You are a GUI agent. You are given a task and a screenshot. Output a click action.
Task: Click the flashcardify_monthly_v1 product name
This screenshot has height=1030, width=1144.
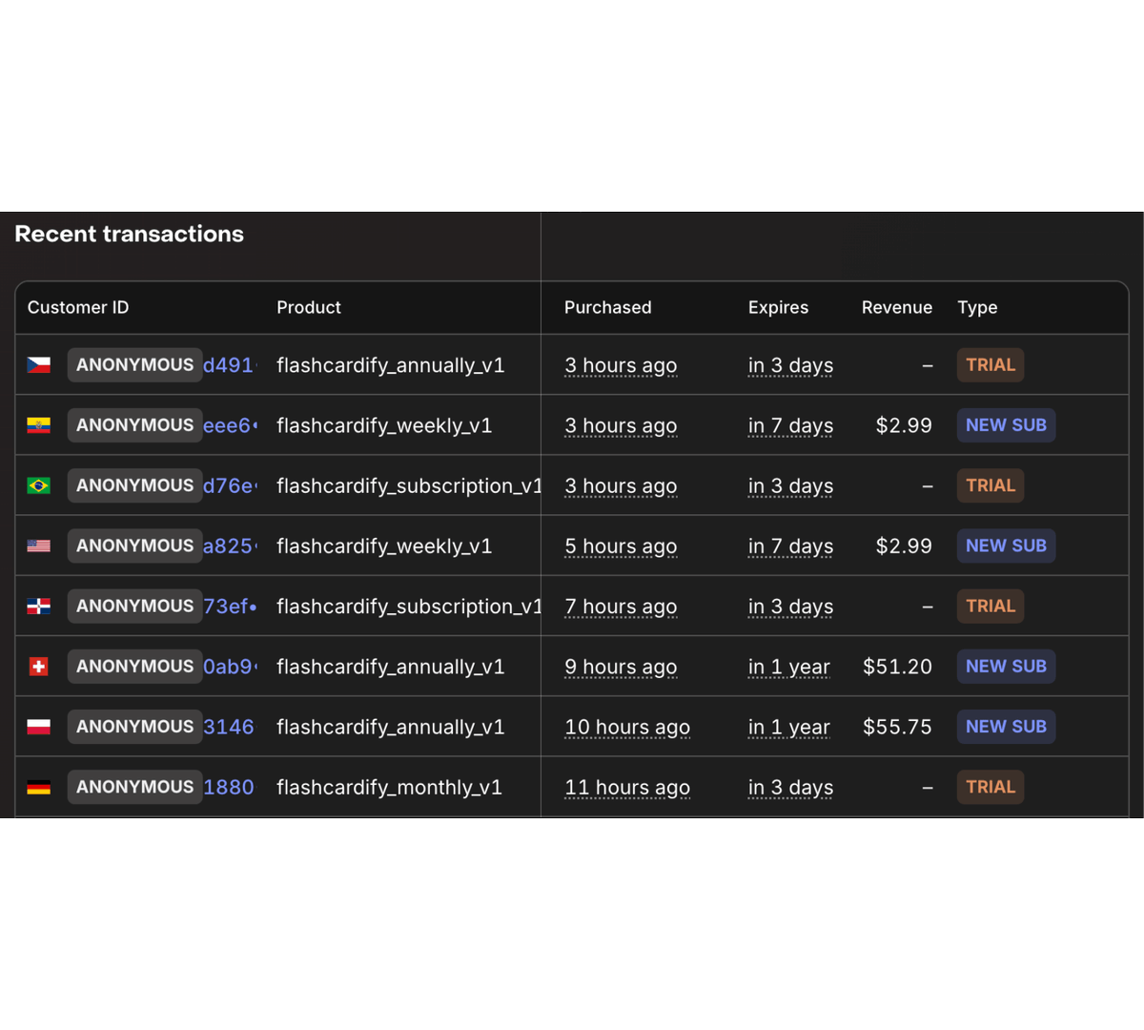(389, 788)
